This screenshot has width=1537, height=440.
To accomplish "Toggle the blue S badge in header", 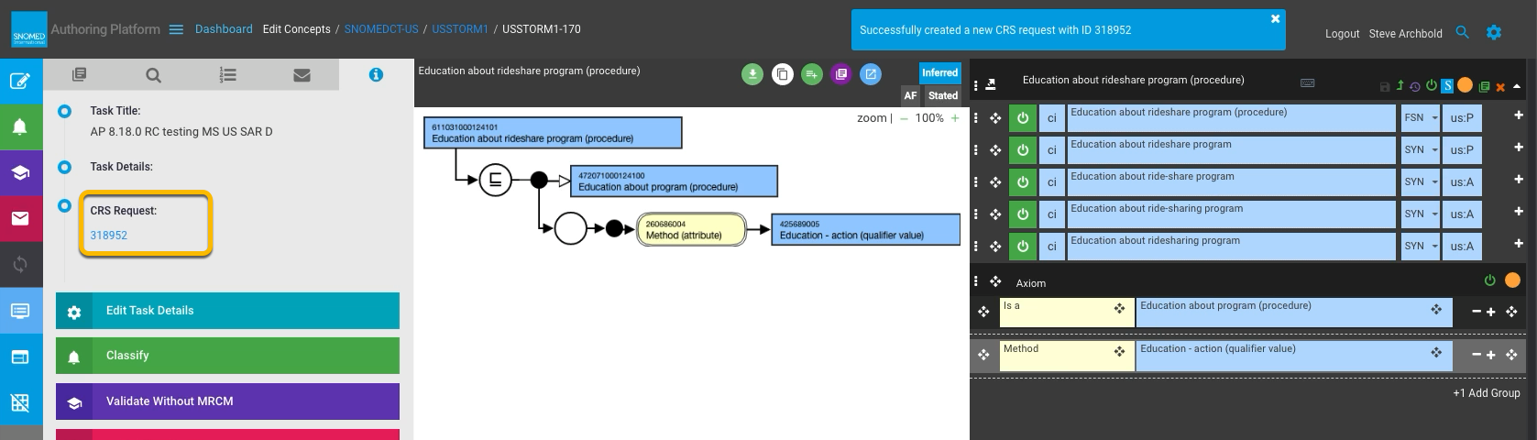I will (x=1447, y=85).
